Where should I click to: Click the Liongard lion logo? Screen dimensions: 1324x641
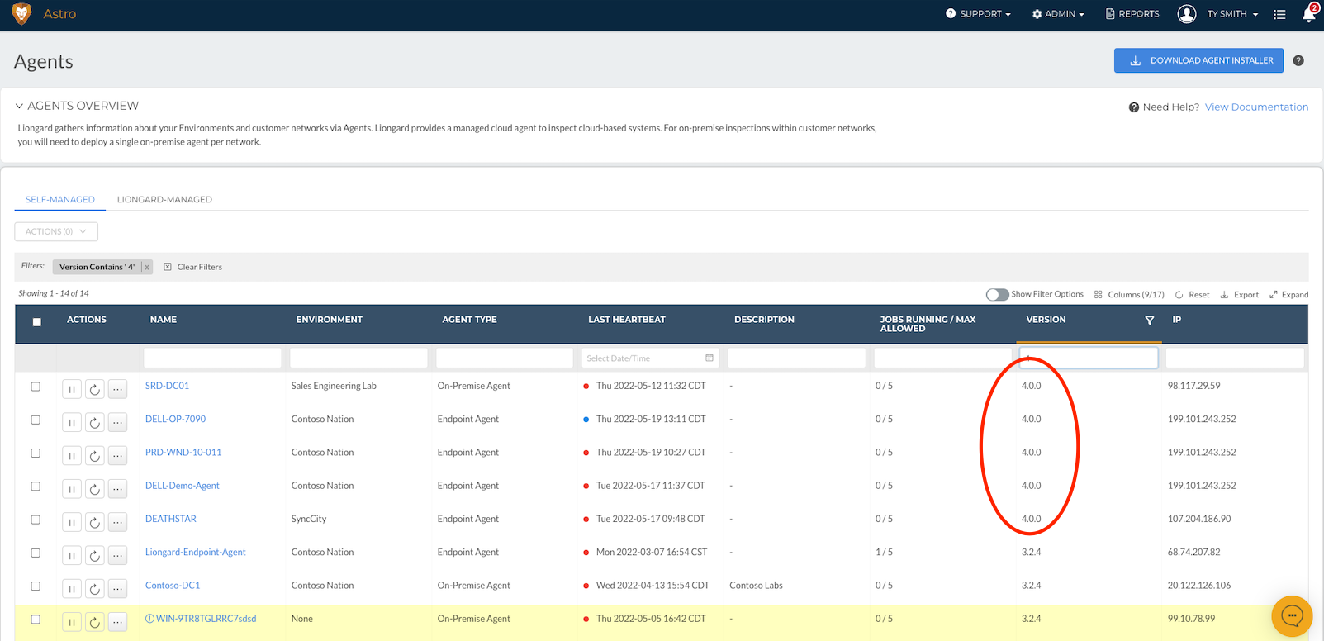click(22, 13)
